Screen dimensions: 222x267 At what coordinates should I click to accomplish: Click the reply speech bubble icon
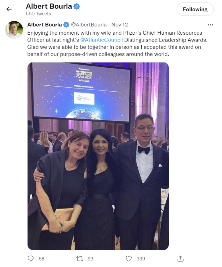tap(31, 258)
